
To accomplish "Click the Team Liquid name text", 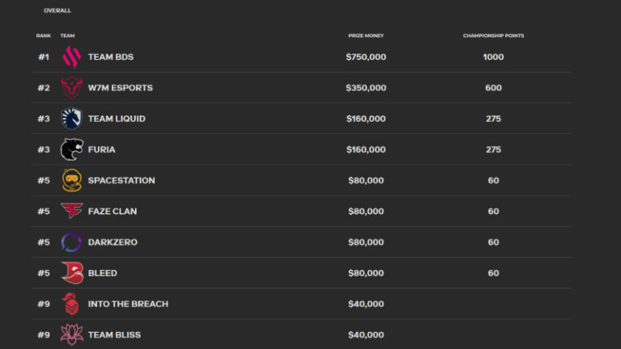I will point(116,119).
